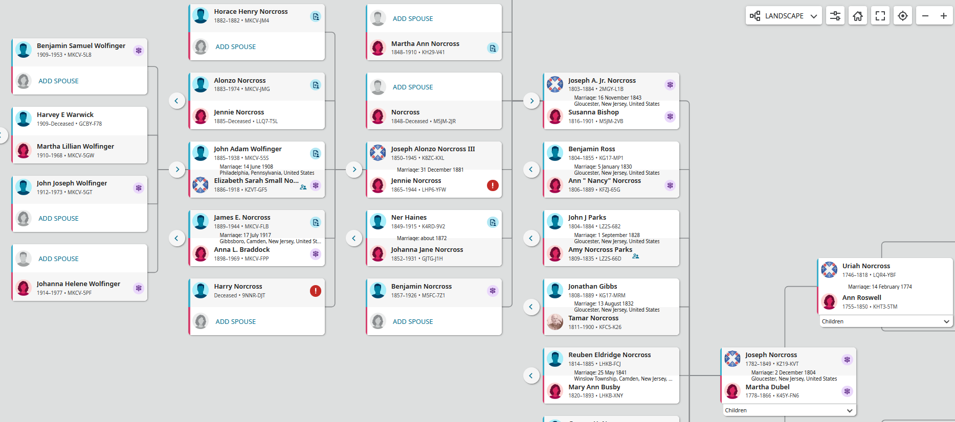The height and width of the screenshot is (422, 955).
Task: Click arrow beside Joseph A. Jr. Norcross card
Action: (x=531, y=101)
